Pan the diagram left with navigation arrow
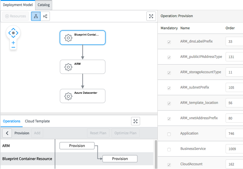The image size is (243, 169). click(x=10, y=33)
